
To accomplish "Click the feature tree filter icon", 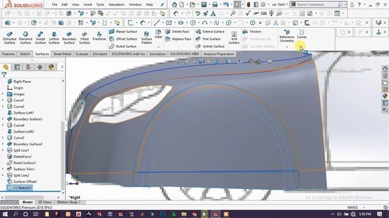I will 4,74.
